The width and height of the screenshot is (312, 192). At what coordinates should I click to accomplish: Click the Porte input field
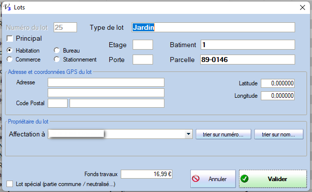[143, 60]
